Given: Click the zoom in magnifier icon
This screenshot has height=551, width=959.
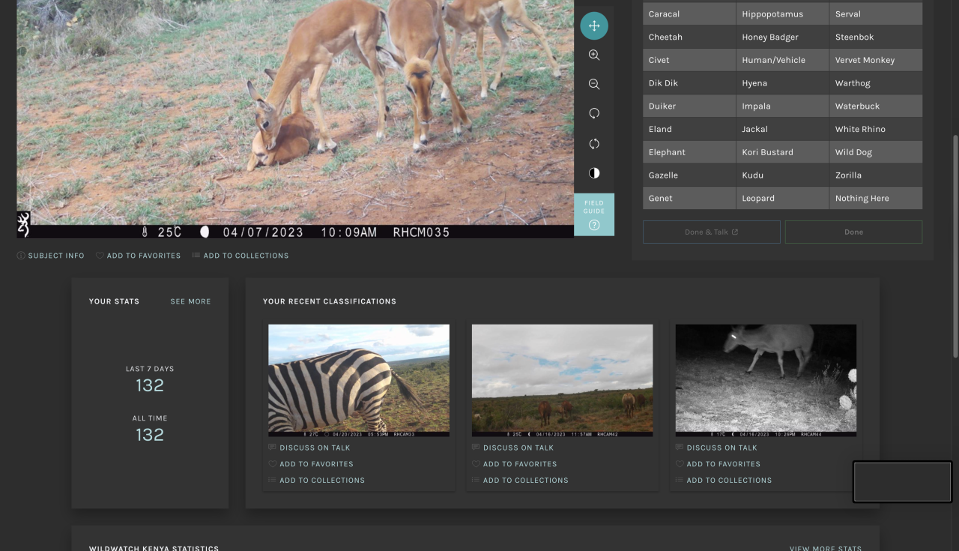Looking at the screenshot, I should click(x=594, y=55).
